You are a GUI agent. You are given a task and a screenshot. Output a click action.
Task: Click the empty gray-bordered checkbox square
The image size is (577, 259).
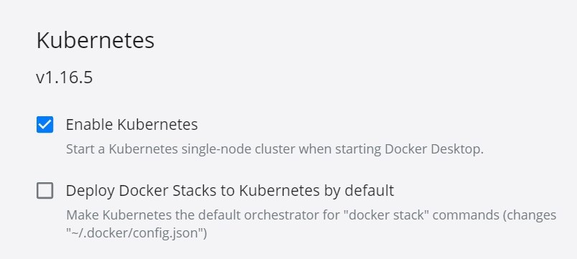[x=45, y=191]
